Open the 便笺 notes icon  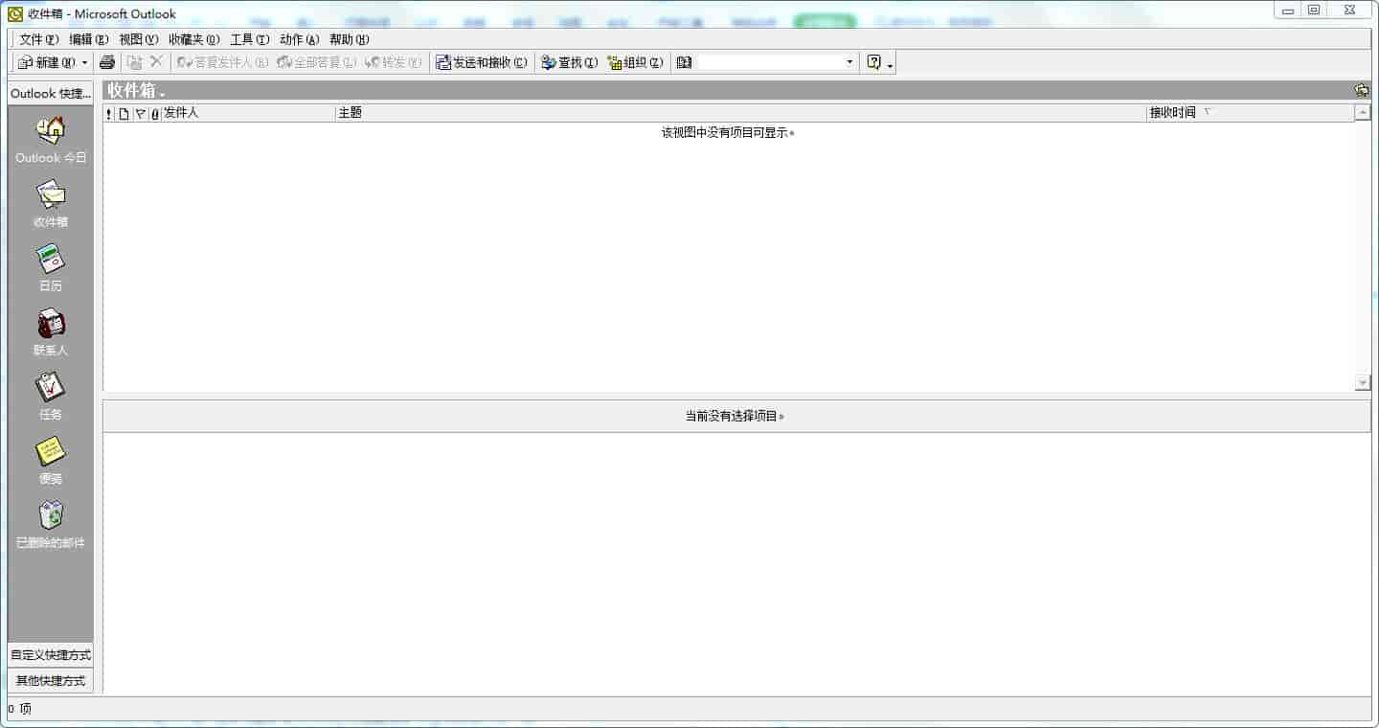[x=51, y=451]
